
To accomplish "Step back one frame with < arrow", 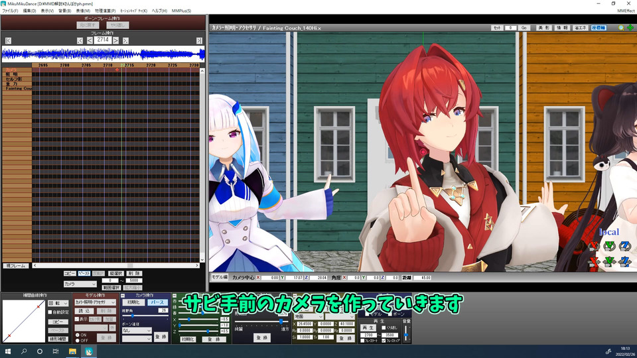I will (90, 40).
